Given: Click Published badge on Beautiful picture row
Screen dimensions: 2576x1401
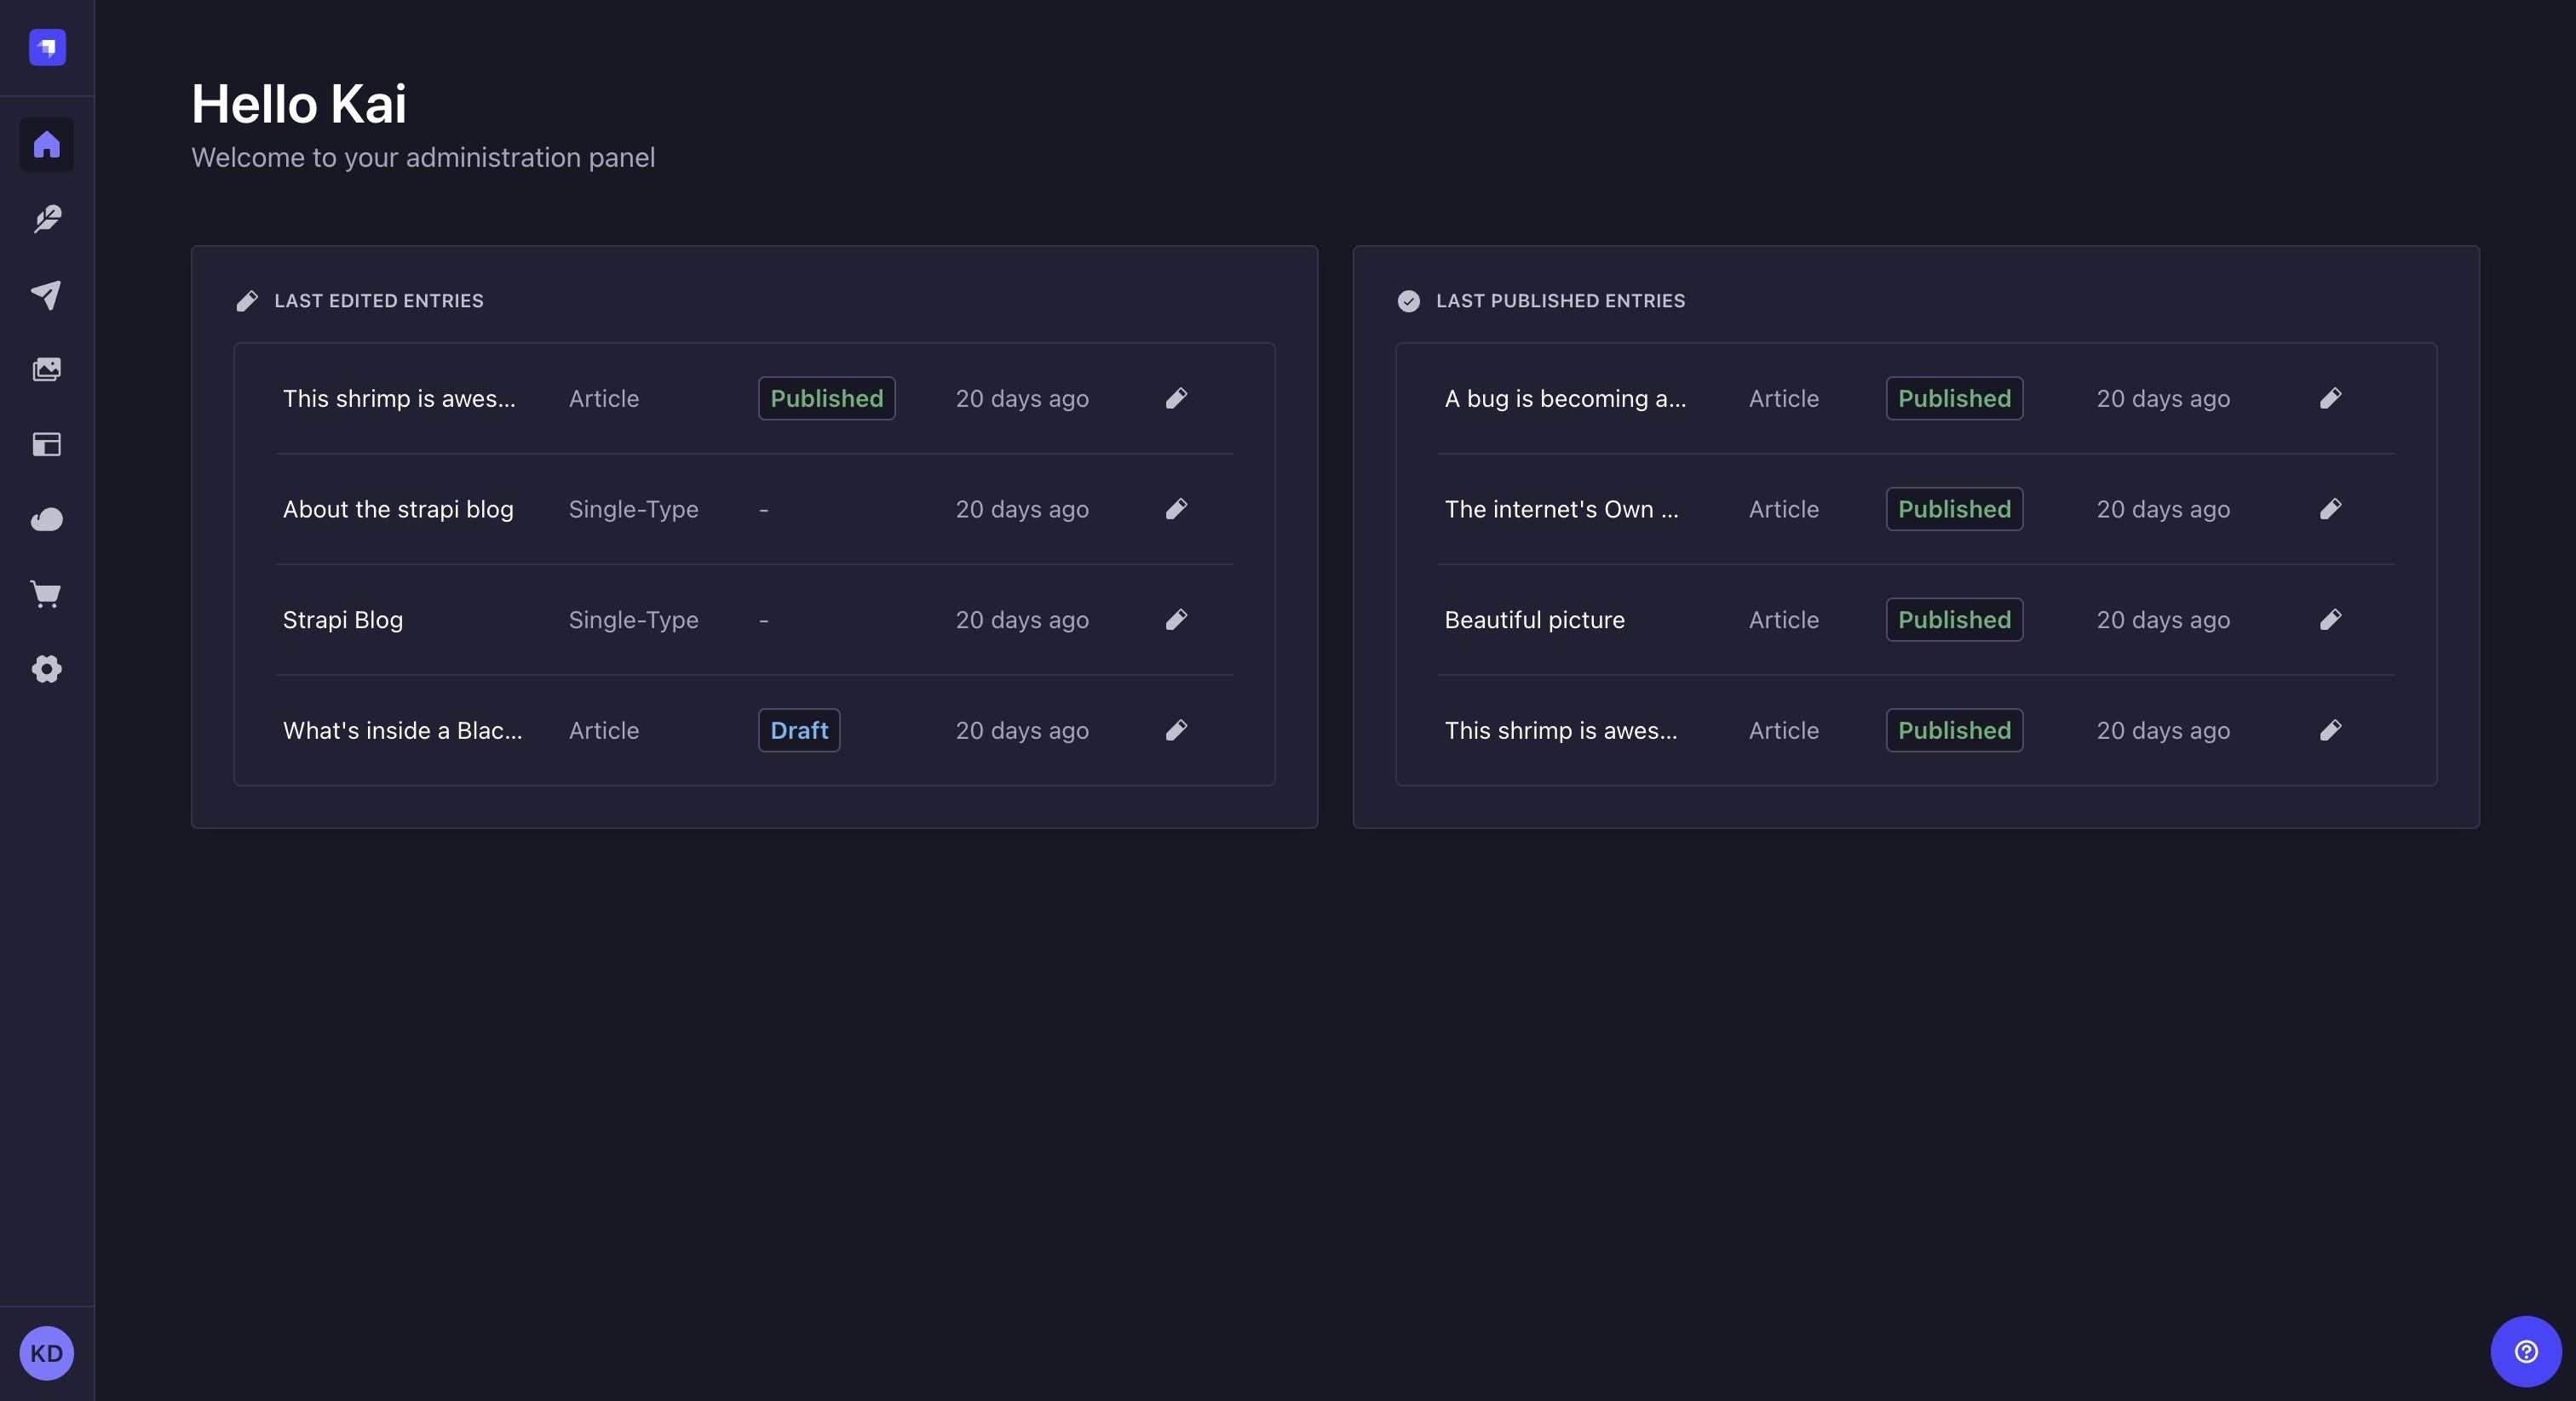Looking at the screenshot, I should pos(1953,620).
